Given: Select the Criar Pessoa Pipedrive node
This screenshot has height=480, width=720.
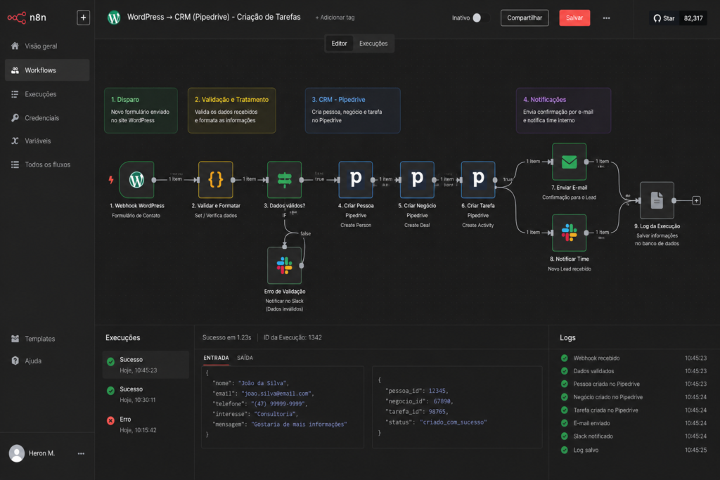Looking at the screenshot, I should pos(355,179).
